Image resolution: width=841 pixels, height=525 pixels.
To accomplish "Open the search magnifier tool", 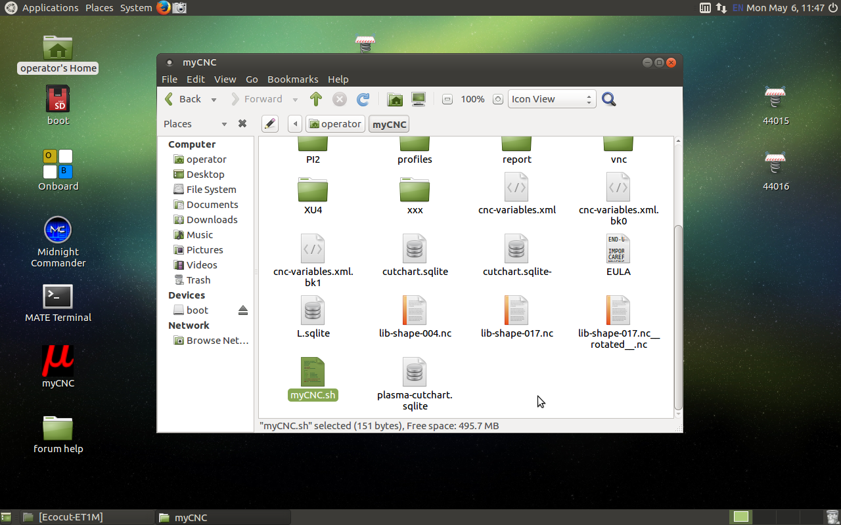I will (x=609, y=99).
